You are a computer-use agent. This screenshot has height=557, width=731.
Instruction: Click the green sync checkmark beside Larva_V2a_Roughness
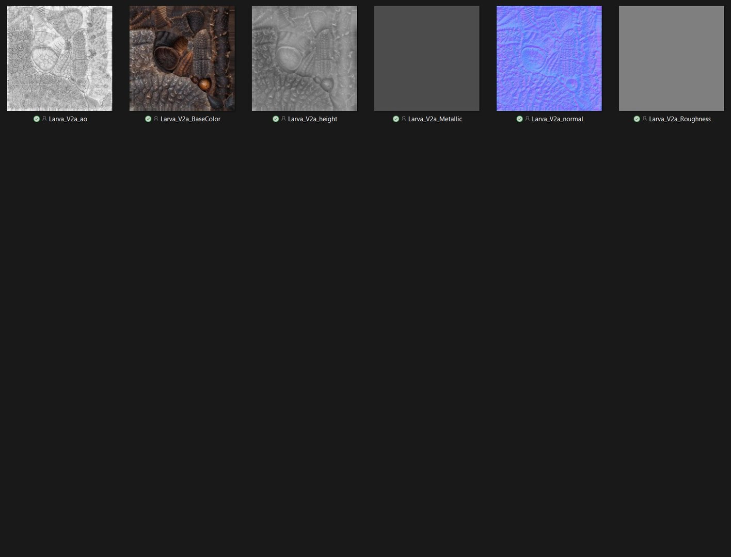pyautogui.click(x=637, y=119)
